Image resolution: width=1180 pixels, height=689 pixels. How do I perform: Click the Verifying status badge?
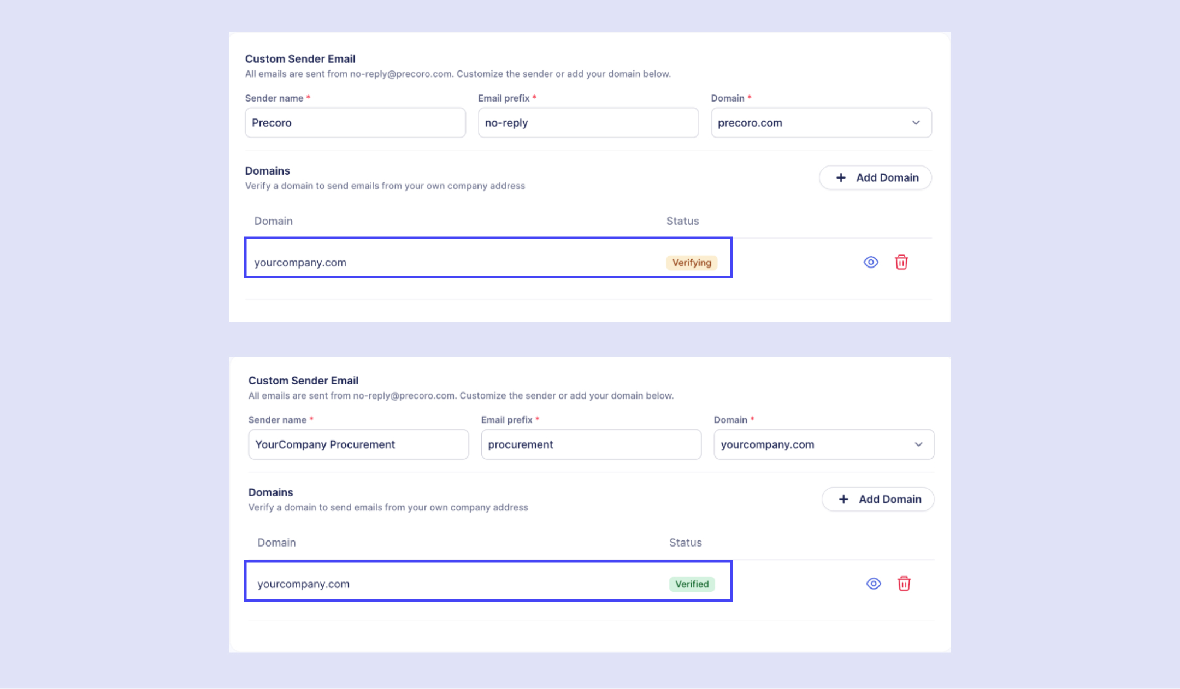(692, 263)
